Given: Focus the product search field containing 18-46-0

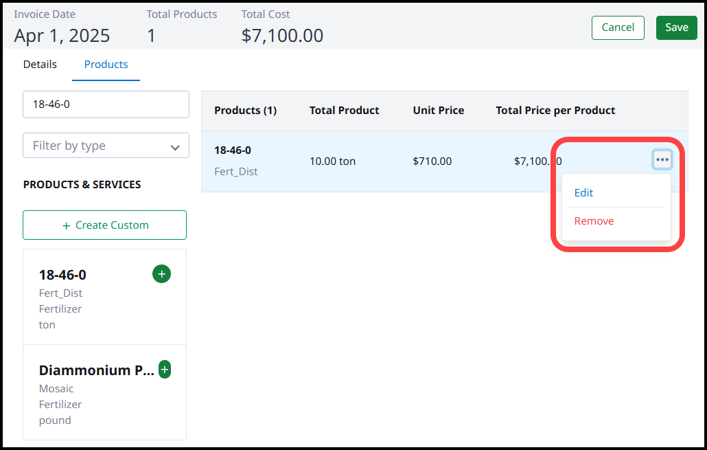Looking at the screenshot, I should (x=106, y=104).
